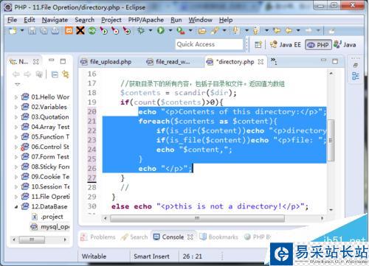
Task: Open the Navigate menu
Action: pyautogui.click(x=55, y=20)
